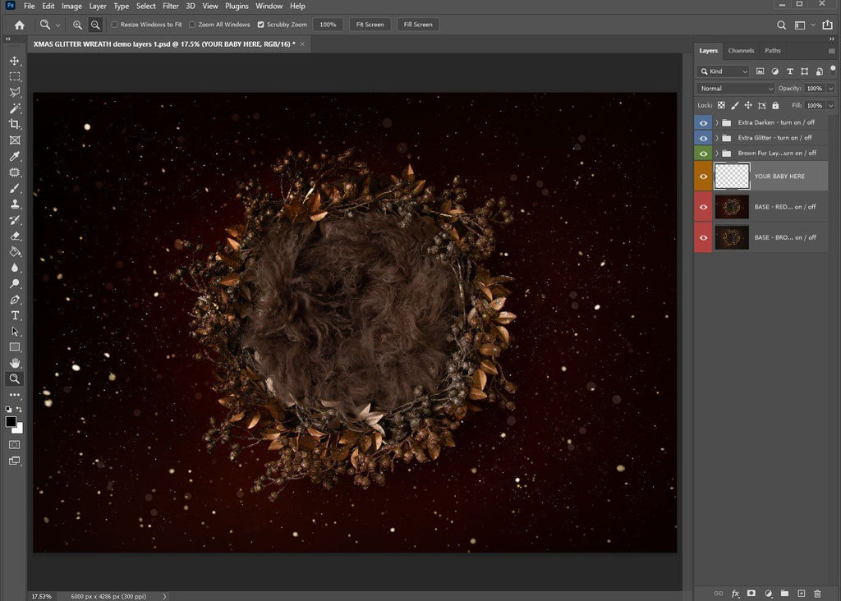This screenshot has height=601, width=841.
Task: Select the Hand tool
Action: 15,363
